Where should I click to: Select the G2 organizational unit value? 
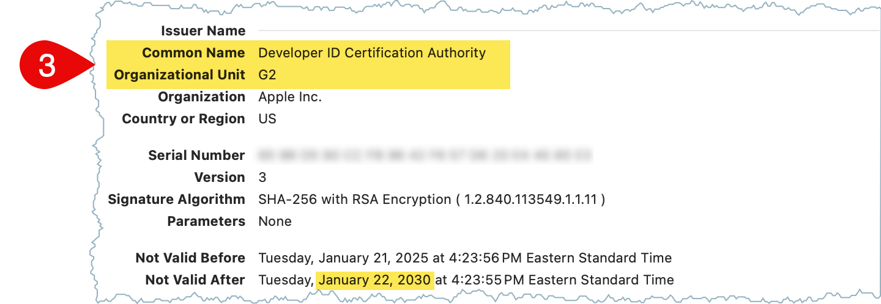click(x=268, y=74)
